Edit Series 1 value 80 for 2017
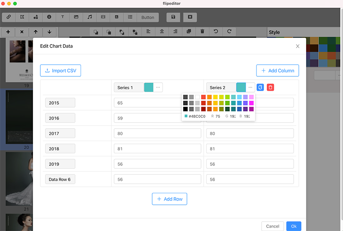The image size is (343, 231). coord(157,133)
